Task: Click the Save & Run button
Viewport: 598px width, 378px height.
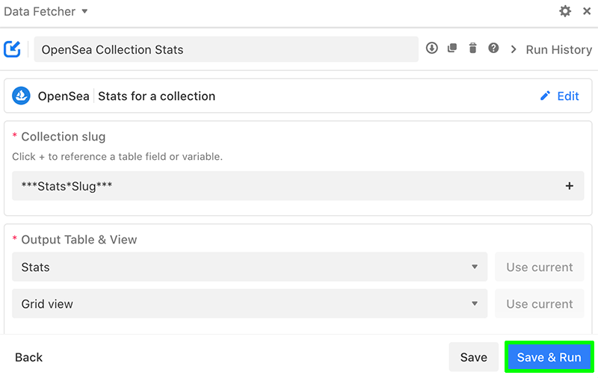Action: coord(549,357)
